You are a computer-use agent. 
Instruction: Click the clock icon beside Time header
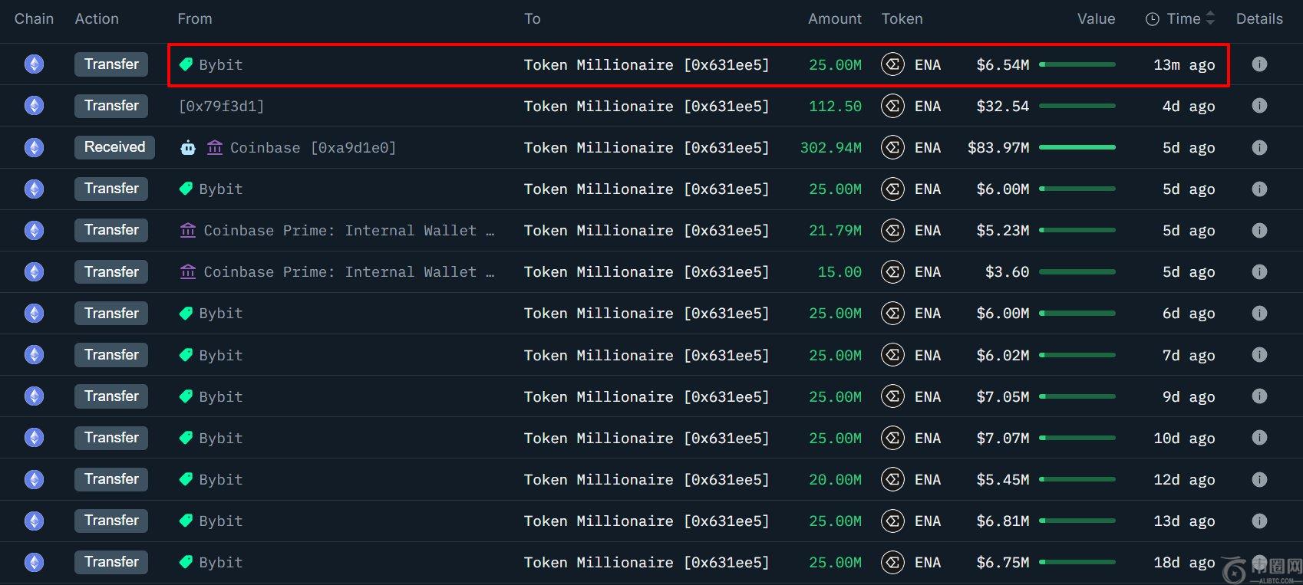click(x=1152, y=19)
